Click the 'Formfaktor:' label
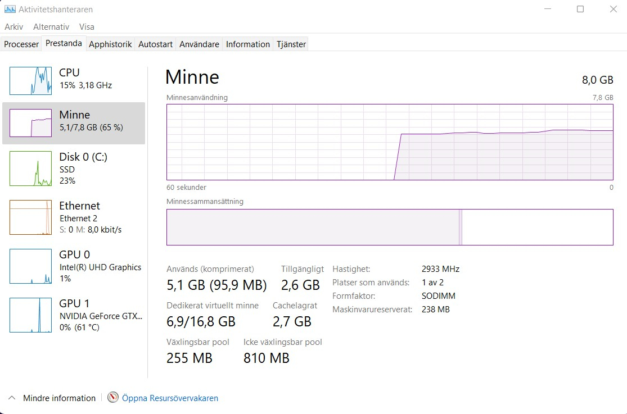Screen dimensions: 627x414 [x=354, y=296]
